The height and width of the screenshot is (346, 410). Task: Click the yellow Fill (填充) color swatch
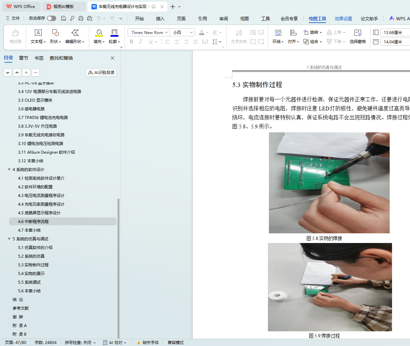pyautogui.click(x=99, y=33)
